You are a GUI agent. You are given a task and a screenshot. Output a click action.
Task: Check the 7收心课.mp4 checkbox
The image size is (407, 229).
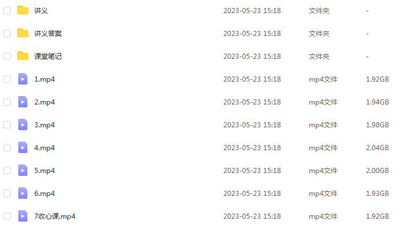coord(7,216)
